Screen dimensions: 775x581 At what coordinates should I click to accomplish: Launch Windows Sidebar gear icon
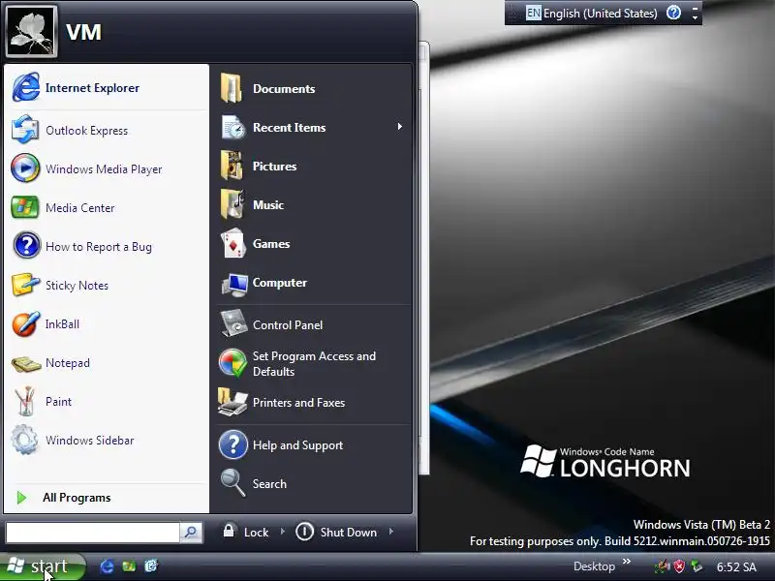click(x=25, y=440)
